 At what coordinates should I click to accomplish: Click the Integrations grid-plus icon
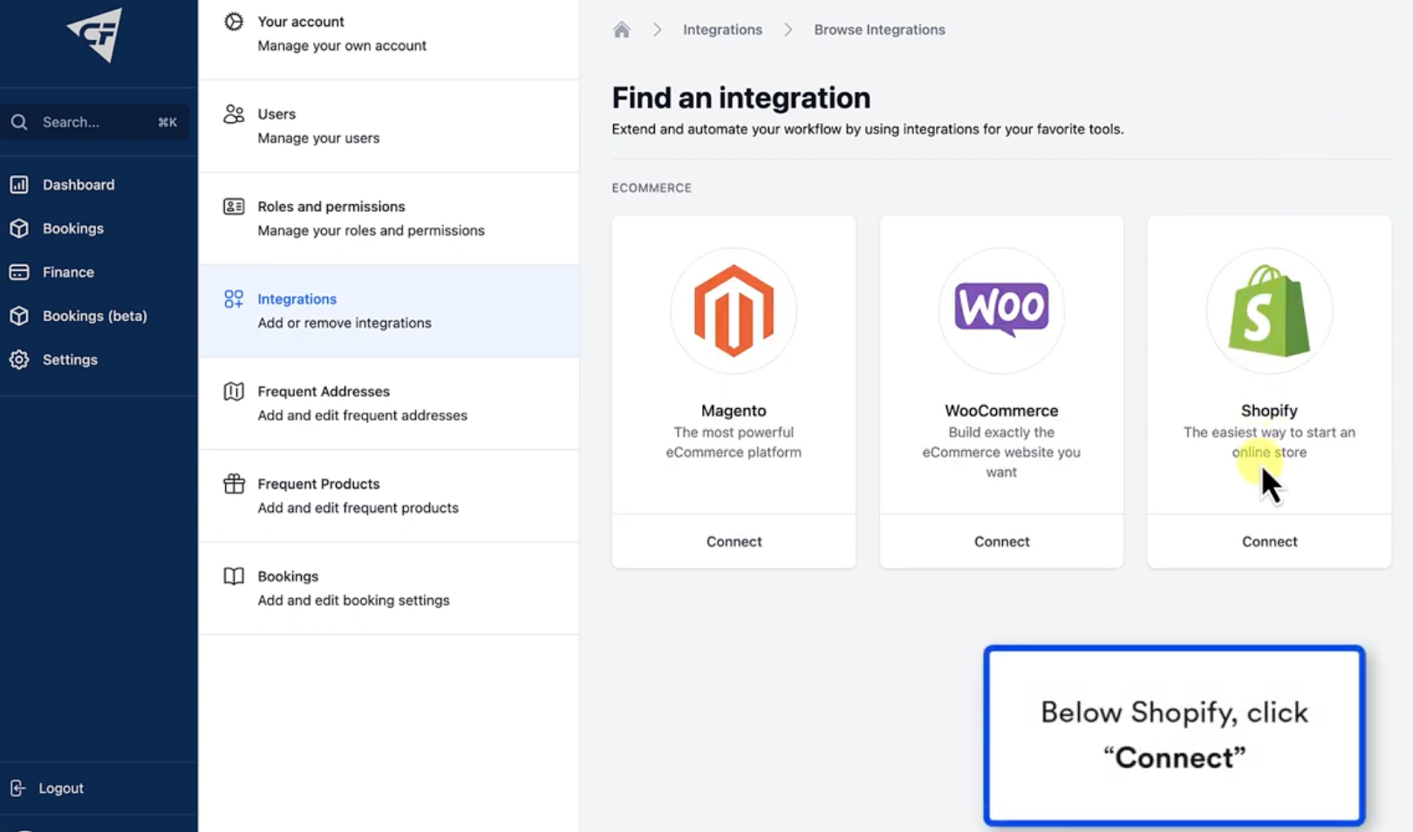[234, 299]
